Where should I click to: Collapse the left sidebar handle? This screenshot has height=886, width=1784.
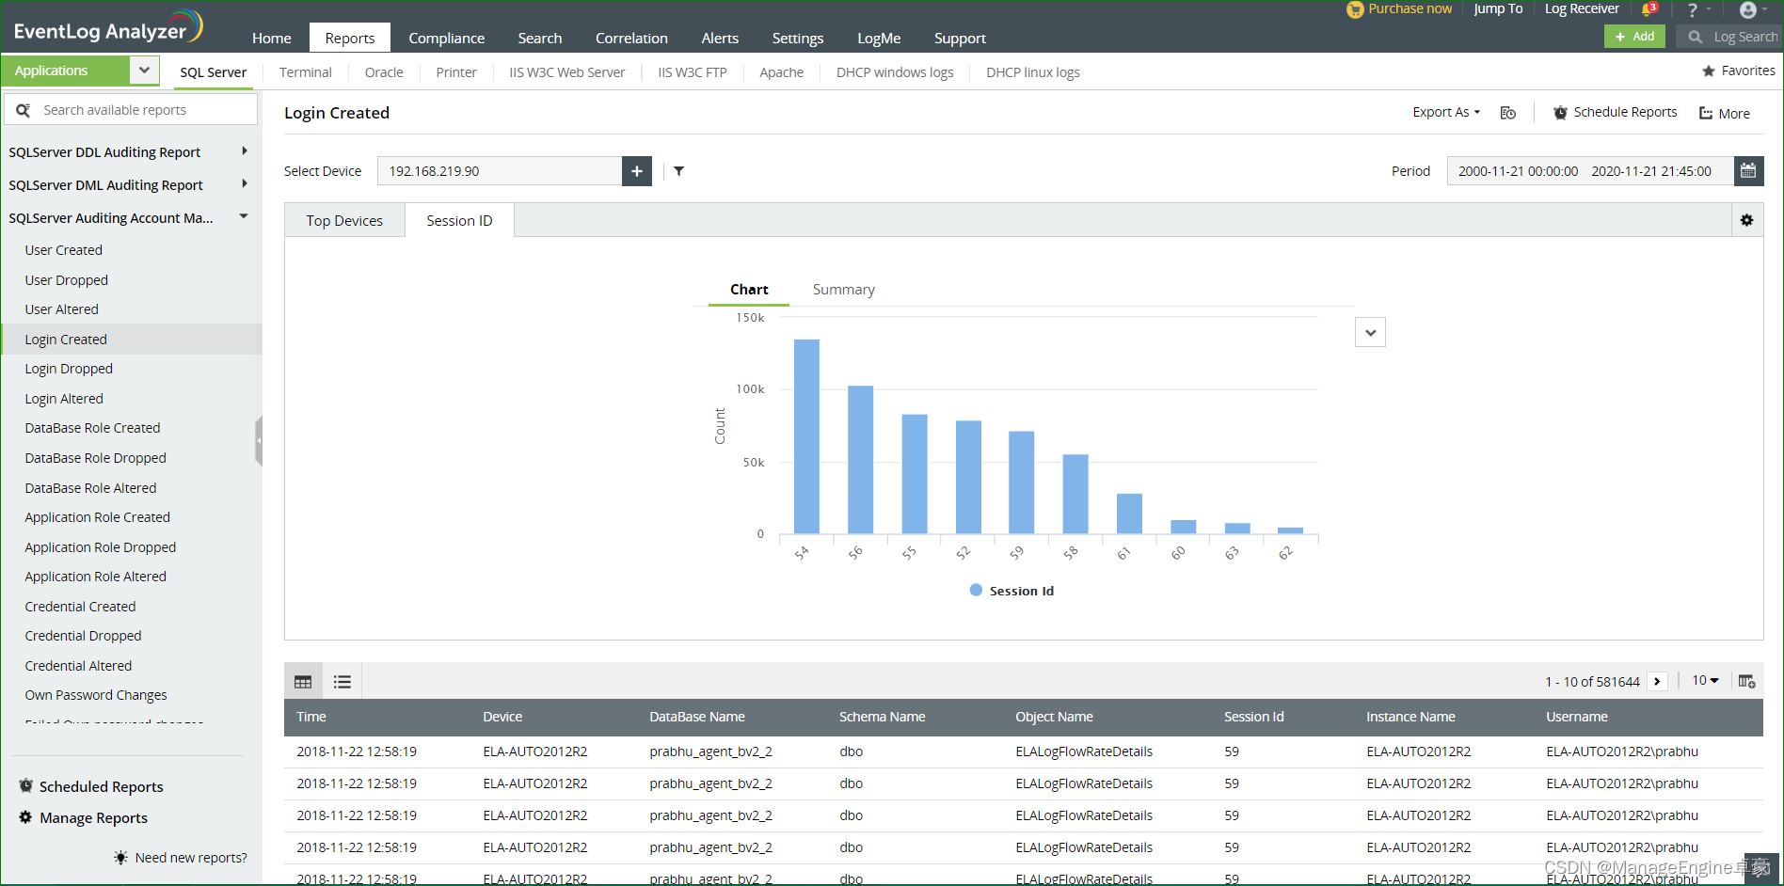[259, 441]
